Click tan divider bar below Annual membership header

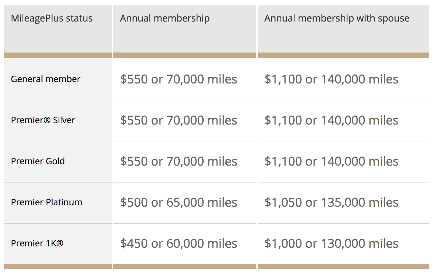pyautogui.click(x=184, y=55)
